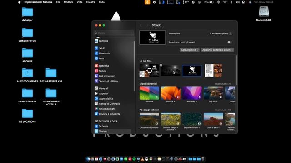
Task: Choose the Sonoma dynamic wallpaper
Action: pos(149,93)
